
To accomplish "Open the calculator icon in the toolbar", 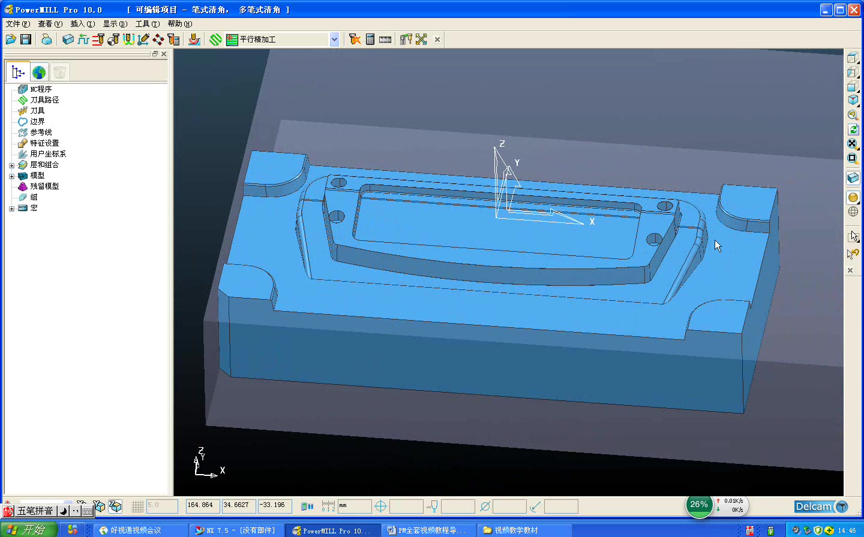I will [370, 39].
